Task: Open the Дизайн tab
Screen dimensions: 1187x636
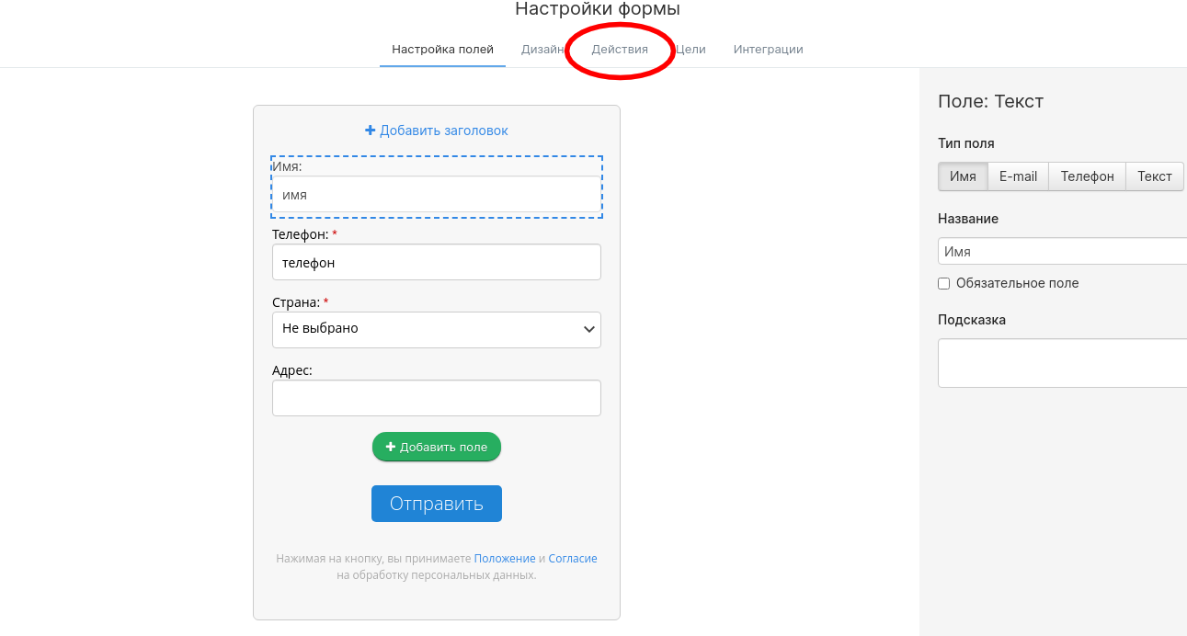Action: click(542, 50)
